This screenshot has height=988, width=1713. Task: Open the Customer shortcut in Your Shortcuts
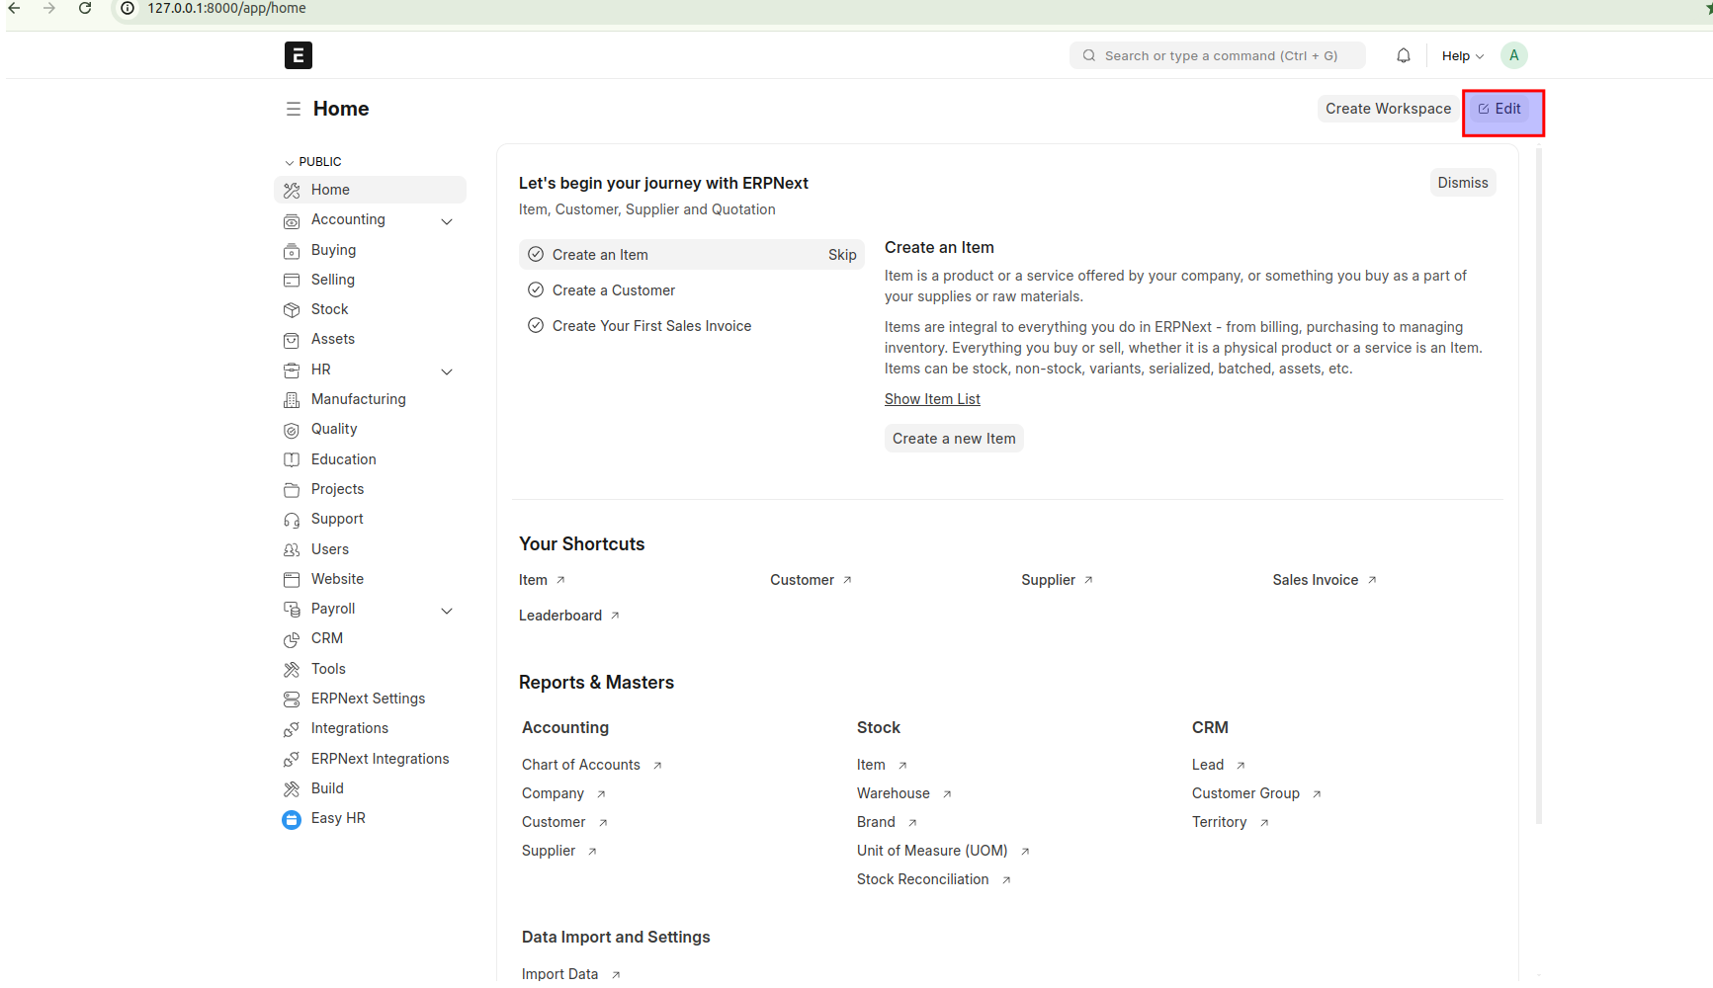811,580
